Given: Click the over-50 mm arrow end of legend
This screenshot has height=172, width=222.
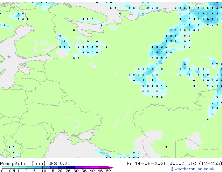Looking at the screenshot, I should click(111, 167).
